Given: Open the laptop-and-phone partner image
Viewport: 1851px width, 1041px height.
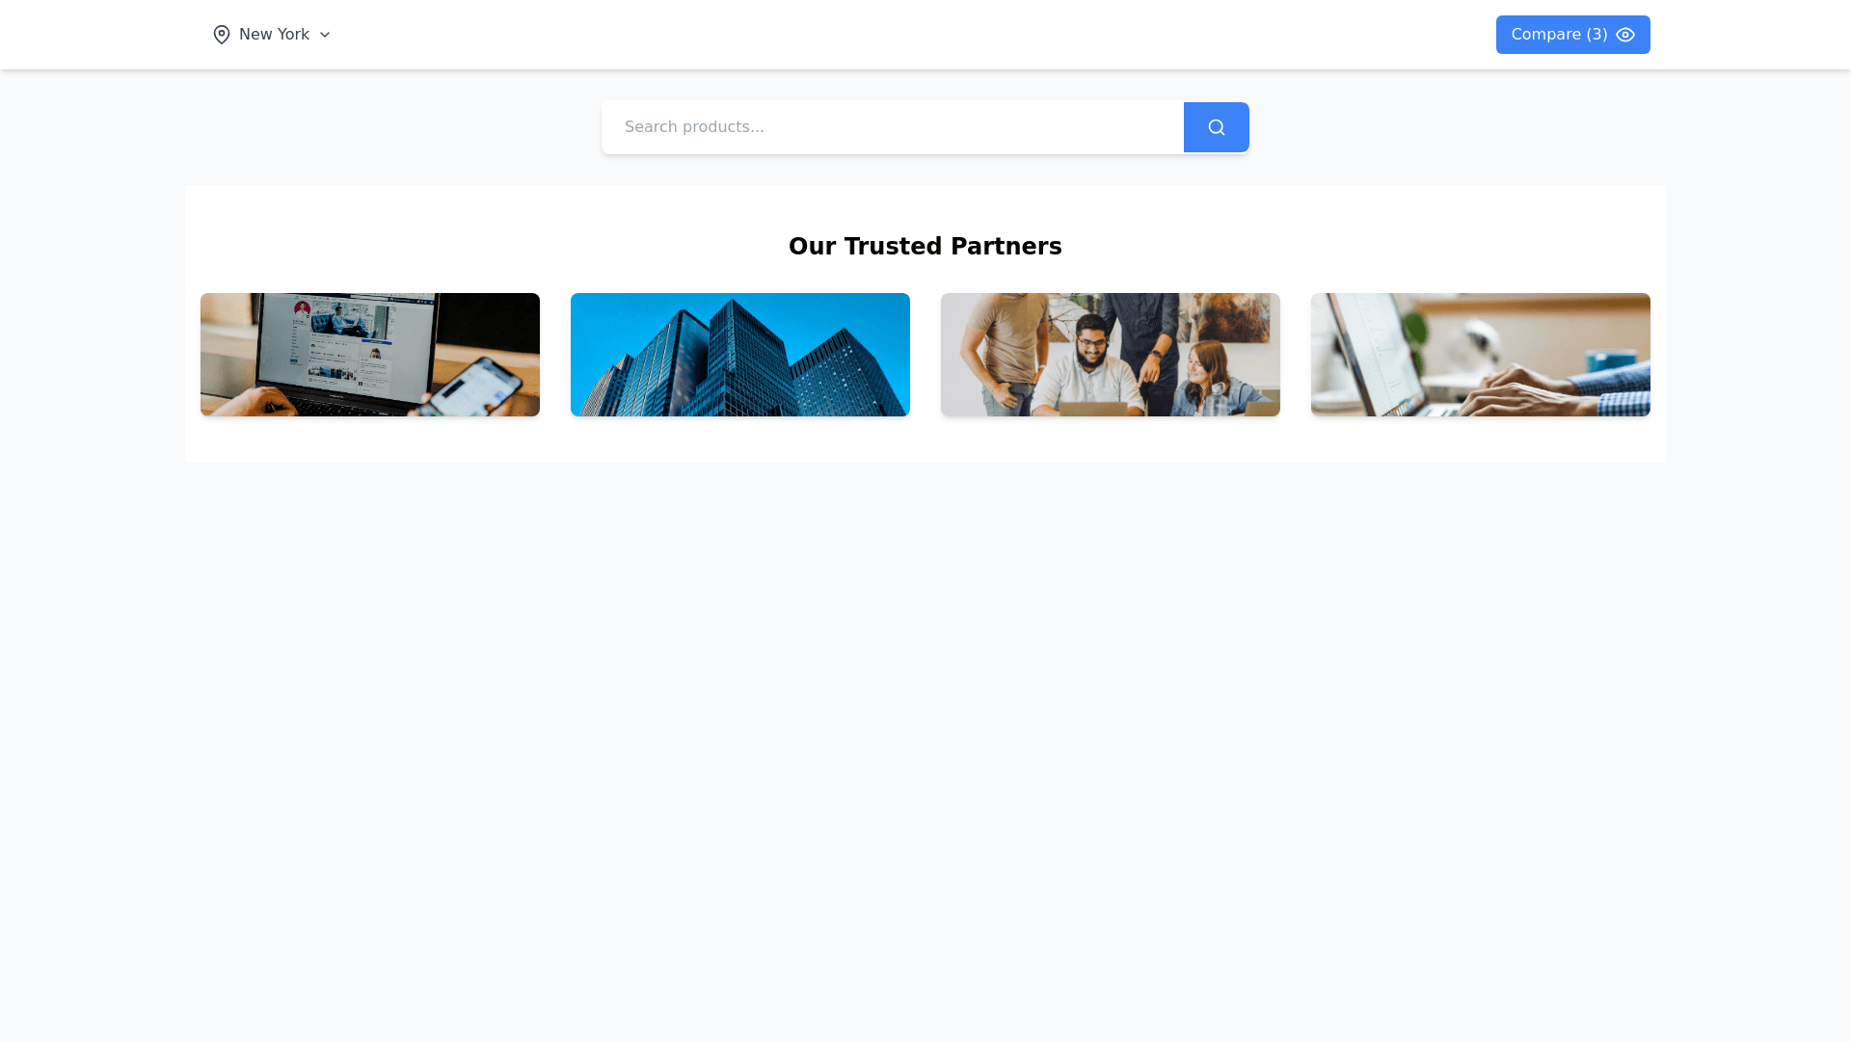Looking at the screenshot, I should [370, 355].
